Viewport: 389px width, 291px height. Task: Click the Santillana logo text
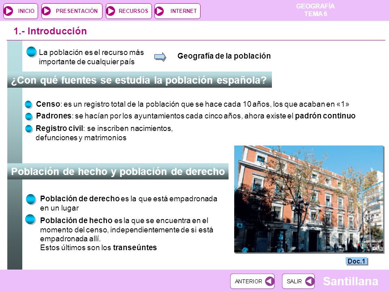coord(351,281)
